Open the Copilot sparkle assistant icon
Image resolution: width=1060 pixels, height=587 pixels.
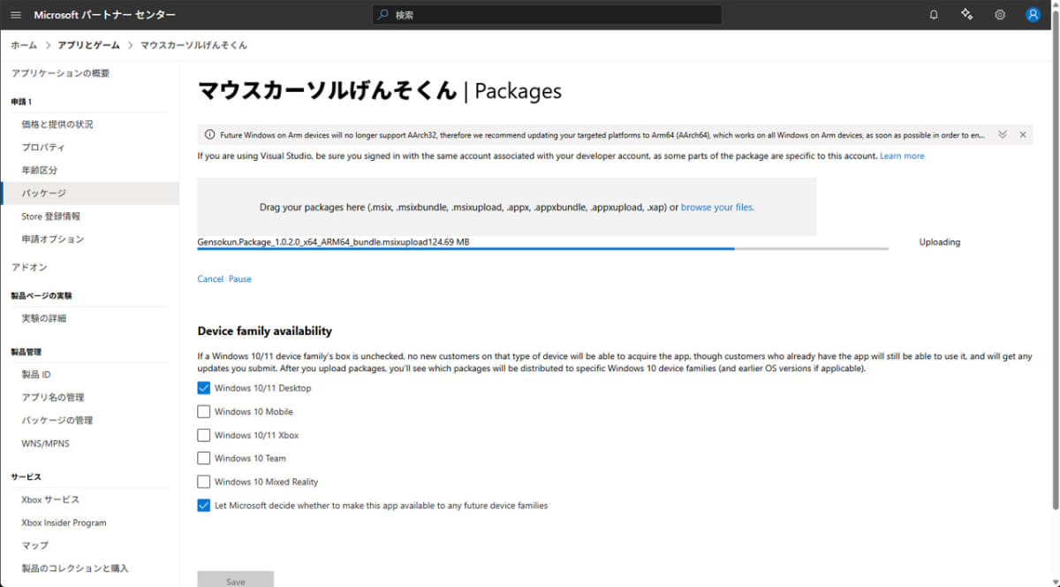[x=966, y=15]
